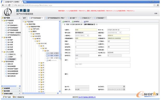
Task: Click the 位置号 input field containing 010
Action: coord(86,30)
